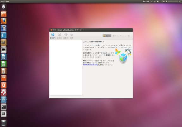Launch GIMP from the launcher

pos(3,42)
